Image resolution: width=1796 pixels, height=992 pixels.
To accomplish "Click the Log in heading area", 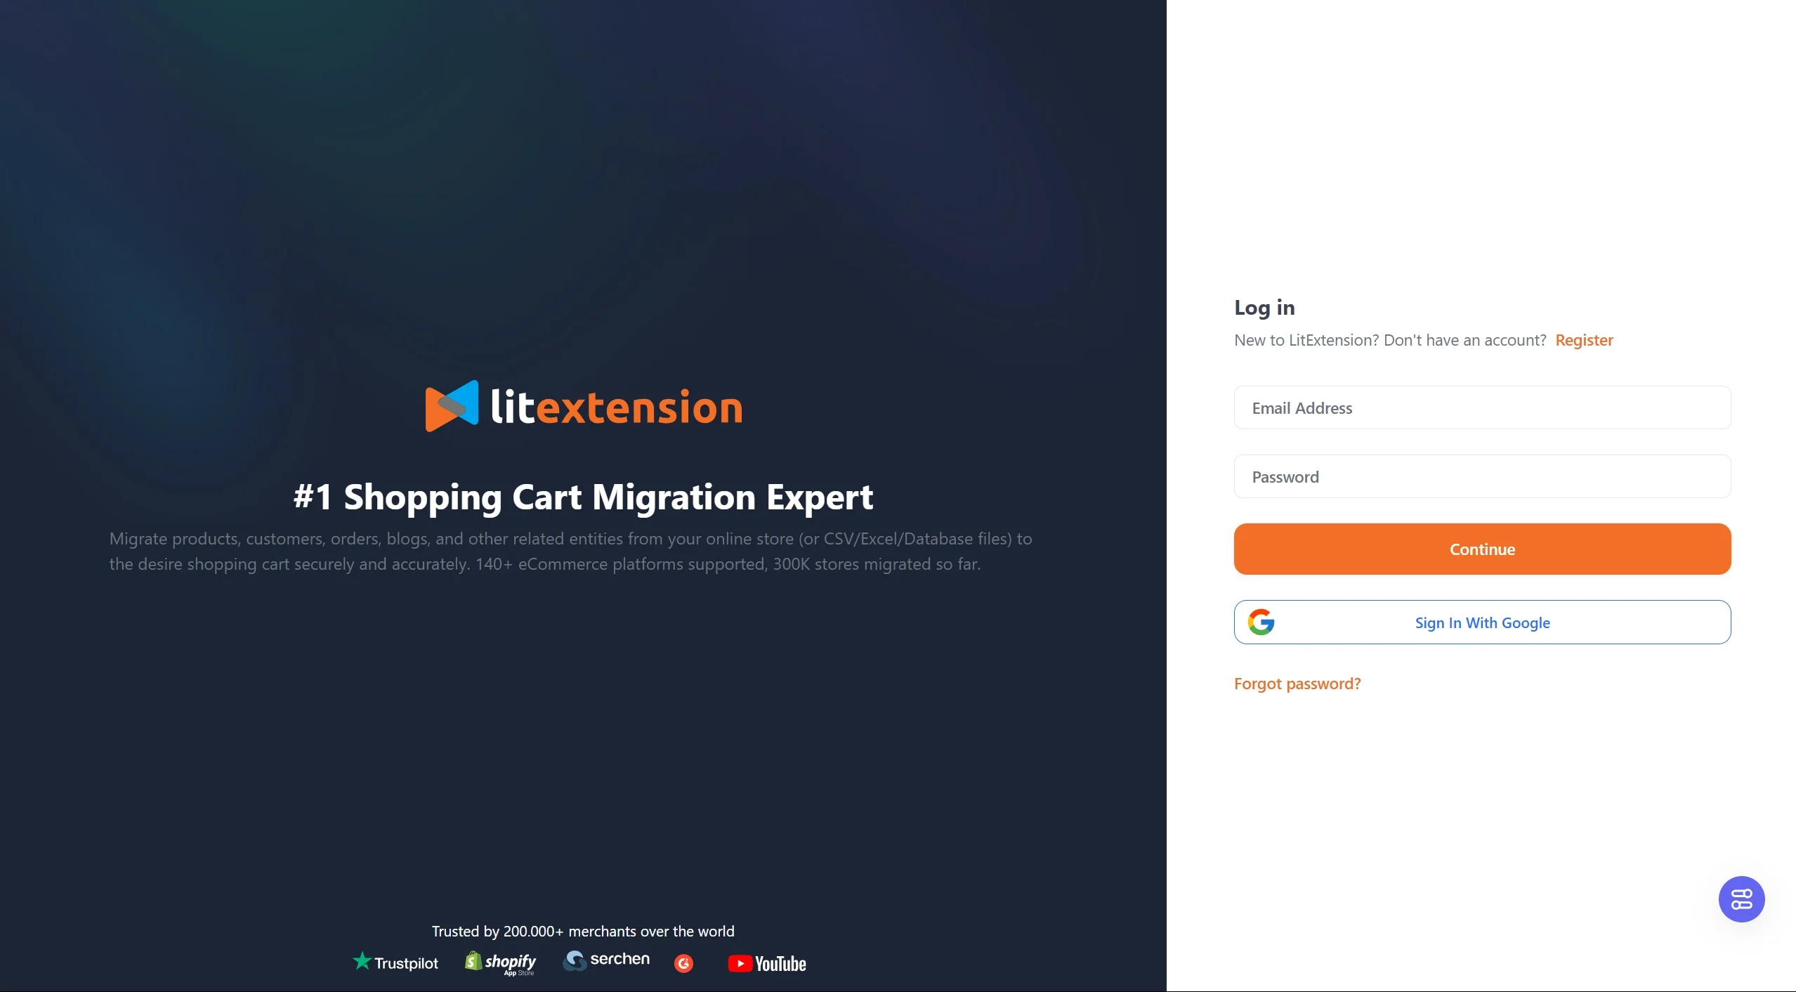I will click(1264, 306).
